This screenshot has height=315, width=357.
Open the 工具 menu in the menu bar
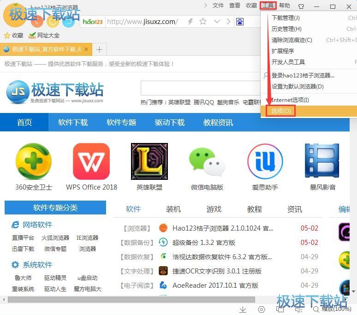[268, 6]
